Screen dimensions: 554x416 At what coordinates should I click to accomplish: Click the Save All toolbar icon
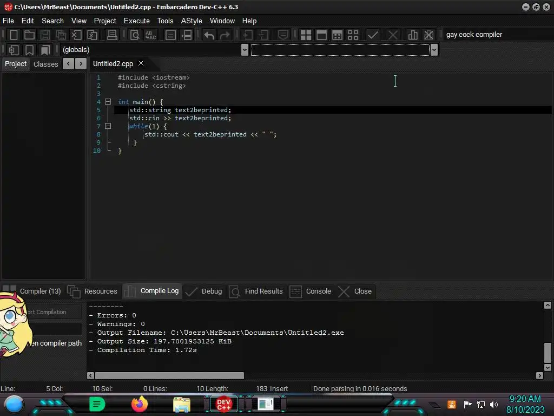click(61, 35)
